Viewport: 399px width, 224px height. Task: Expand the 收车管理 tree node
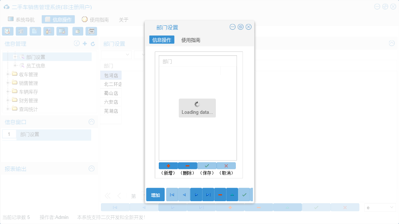pos(8,74)
